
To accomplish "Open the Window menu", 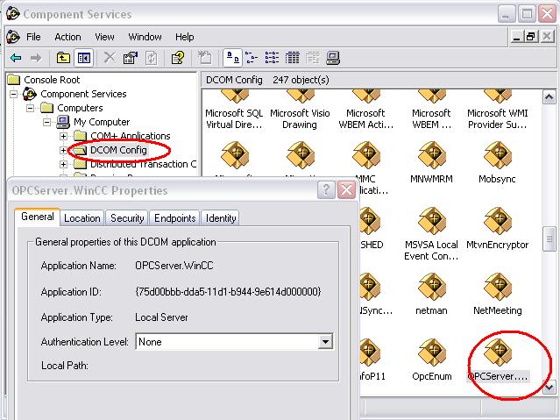I will pyautogui.click(x=145, y=37).
